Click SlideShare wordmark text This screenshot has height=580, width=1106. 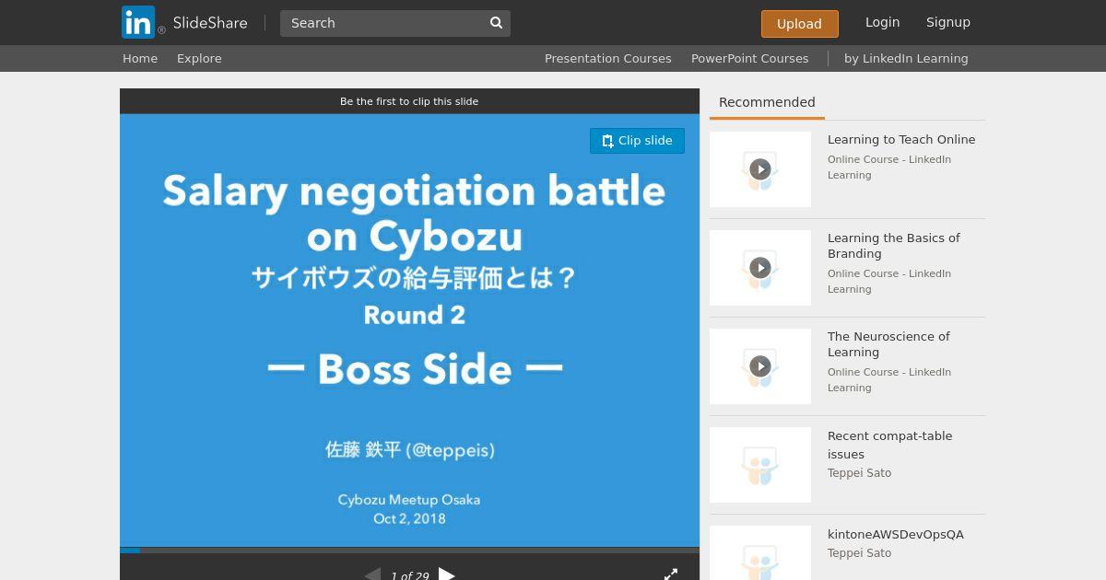pyautogui.click(x=210, y=23)
